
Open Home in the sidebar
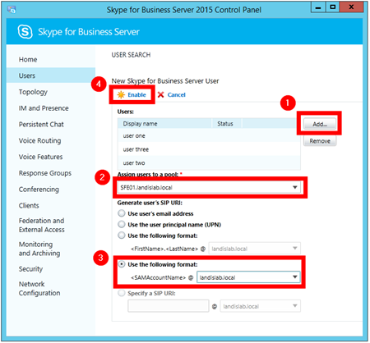tap(28, 59)
